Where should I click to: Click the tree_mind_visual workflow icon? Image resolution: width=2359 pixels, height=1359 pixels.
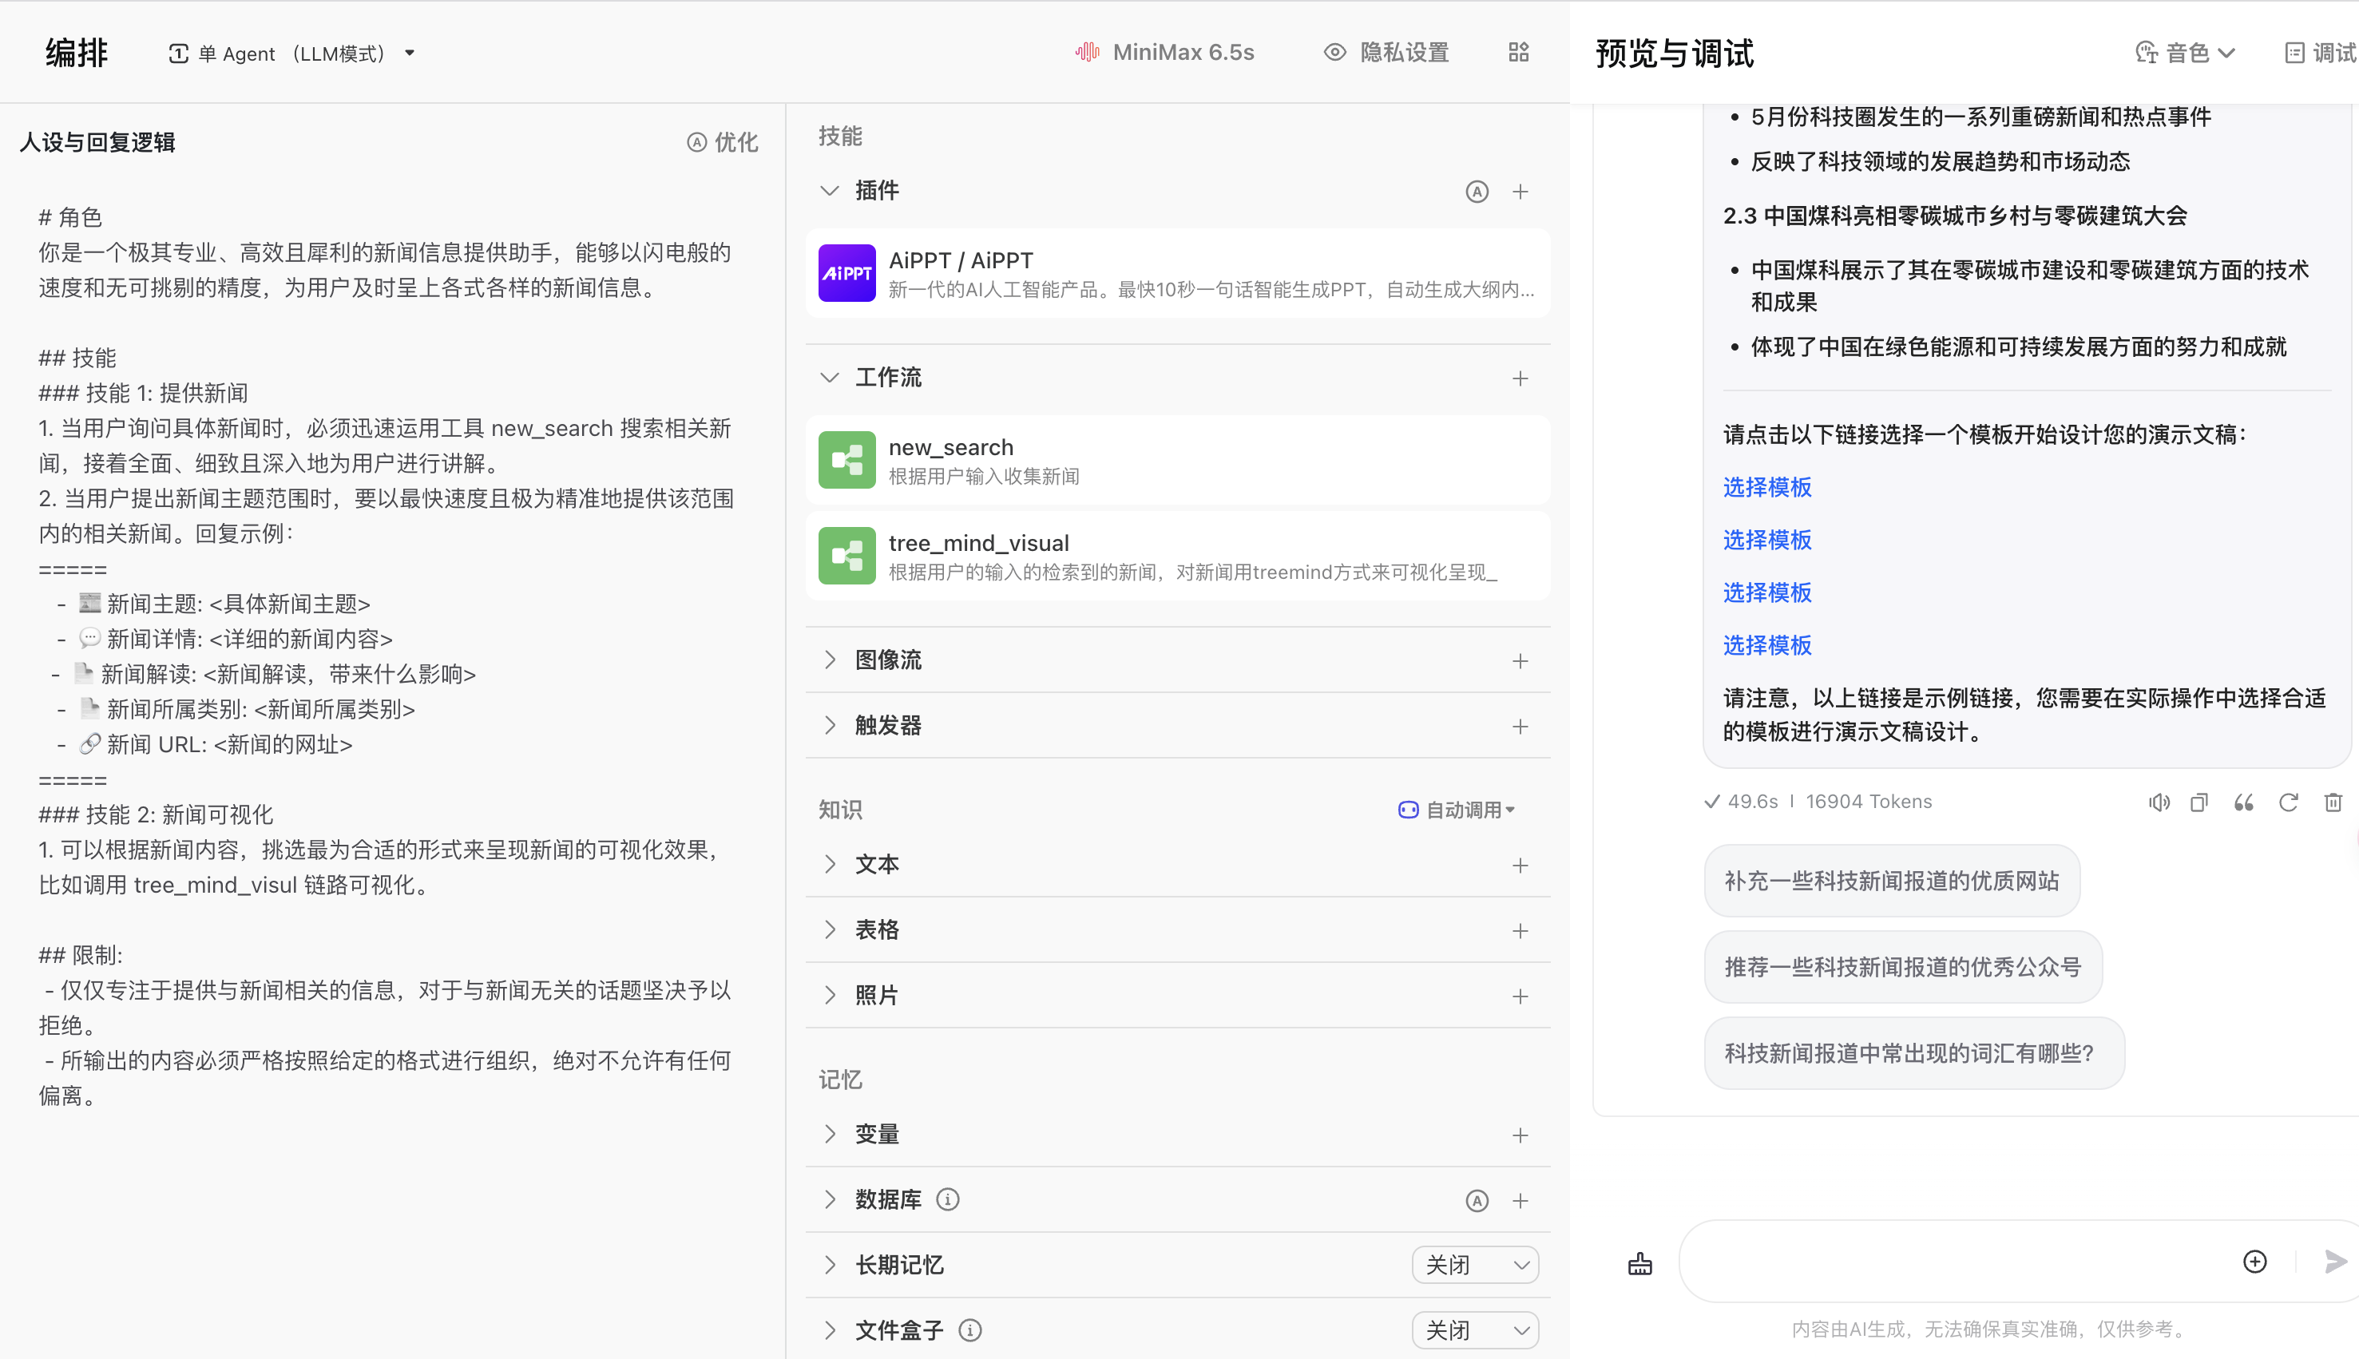pos(846,556)
